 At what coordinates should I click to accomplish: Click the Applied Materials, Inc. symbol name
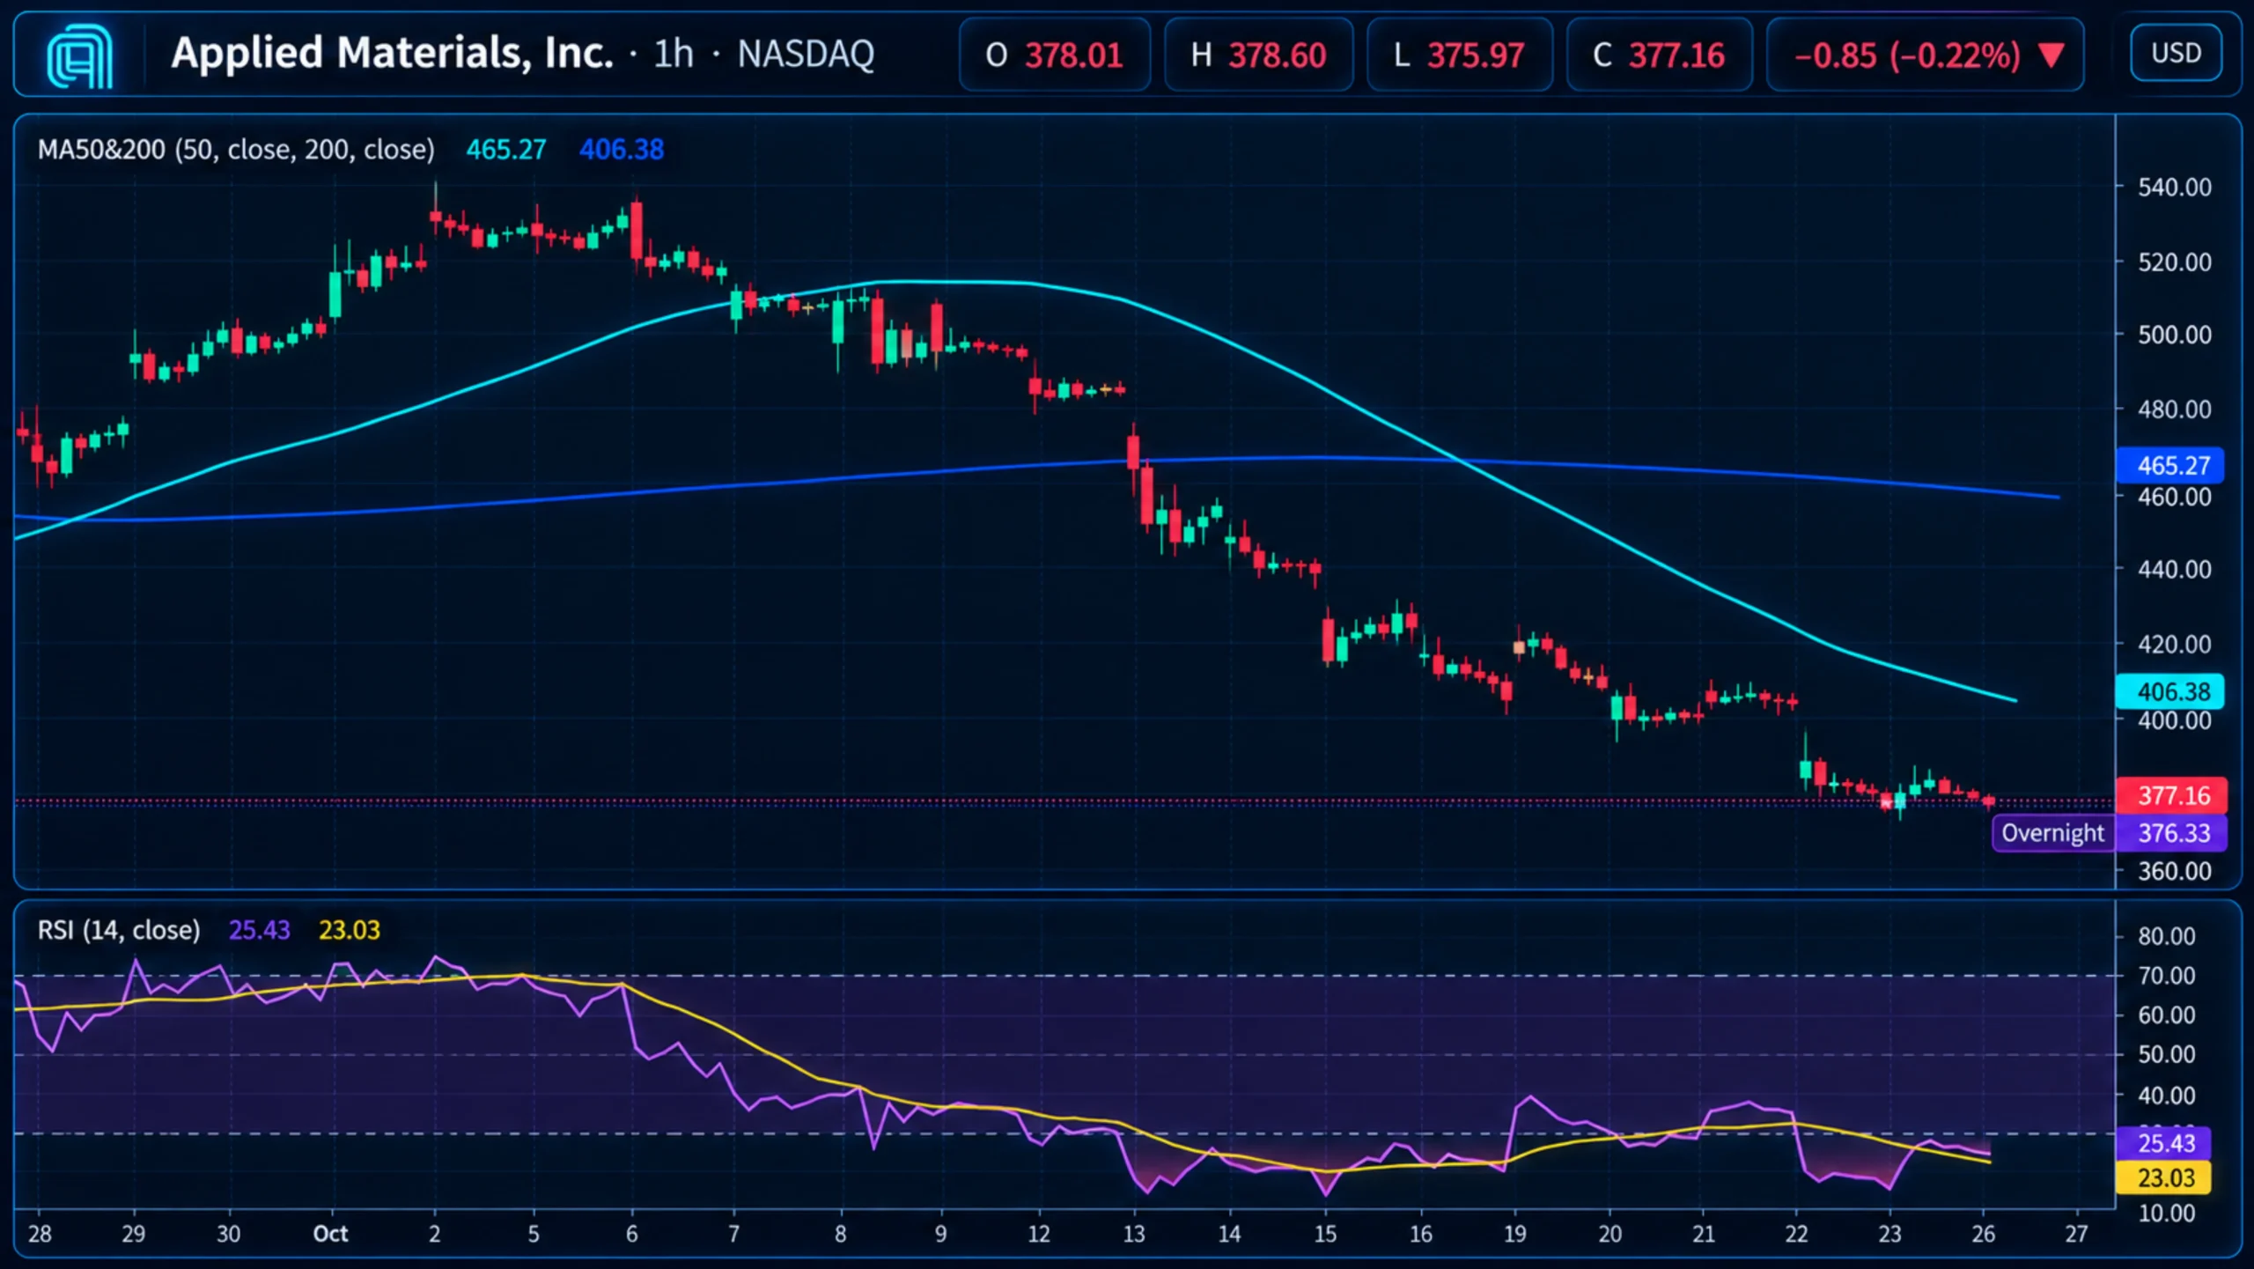pyautogui.click(x=392, y=54)
